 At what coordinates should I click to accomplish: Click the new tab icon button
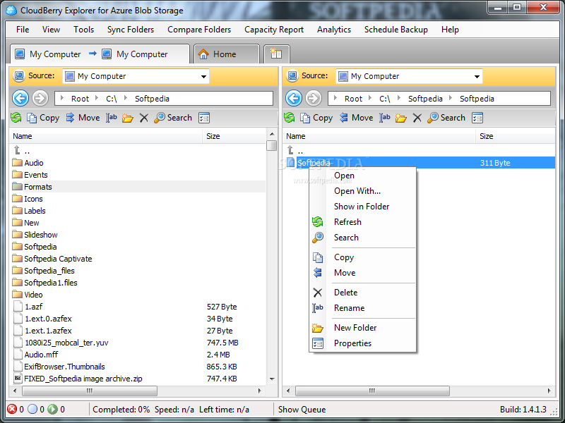coord(276,54)
